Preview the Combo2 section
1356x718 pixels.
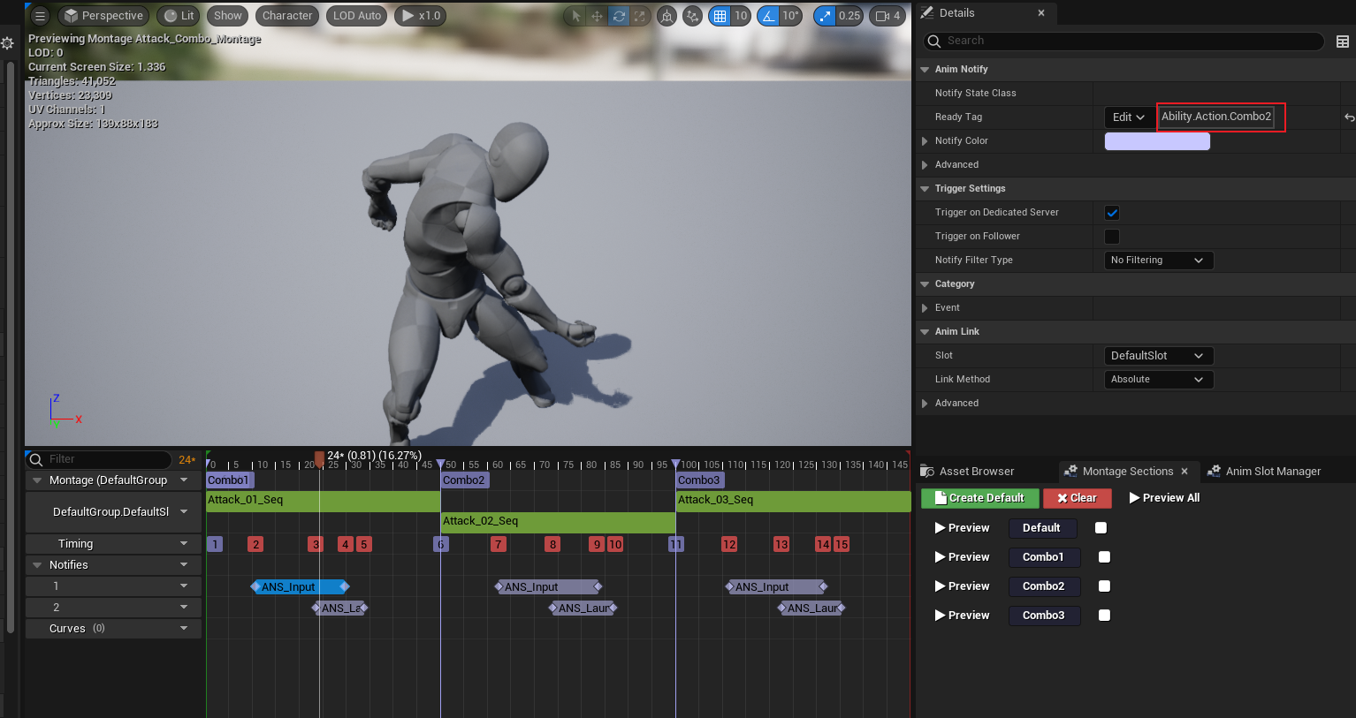(963, 586)
